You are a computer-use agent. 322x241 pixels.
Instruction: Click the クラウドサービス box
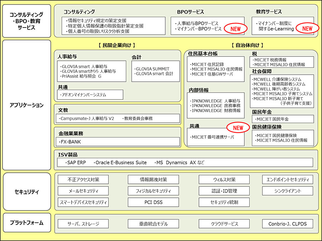coord(224,224)
